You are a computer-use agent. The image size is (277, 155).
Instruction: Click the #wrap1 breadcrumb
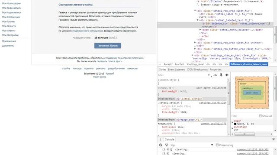coord(167,64)
